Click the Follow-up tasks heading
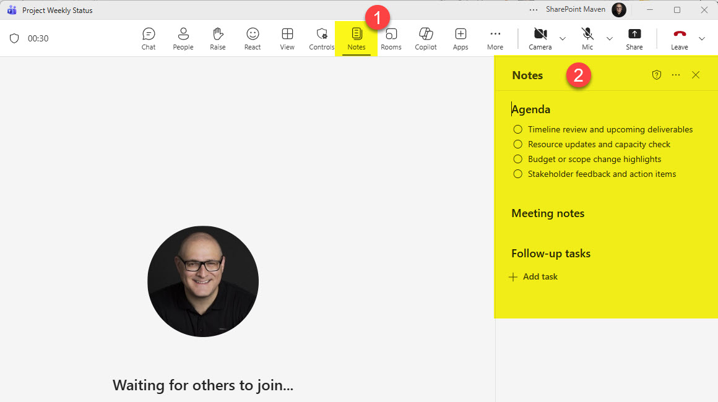This screenshot has width=718, height=402. 551,254
